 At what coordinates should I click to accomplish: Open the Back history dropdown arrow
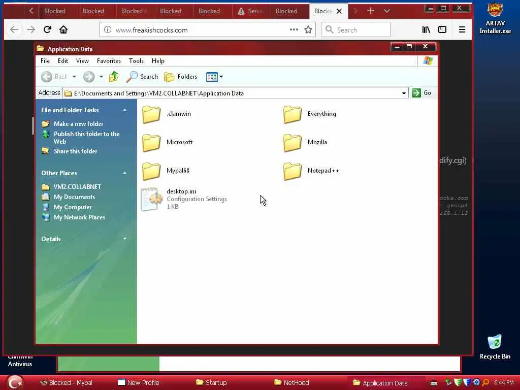coord(74,77)
